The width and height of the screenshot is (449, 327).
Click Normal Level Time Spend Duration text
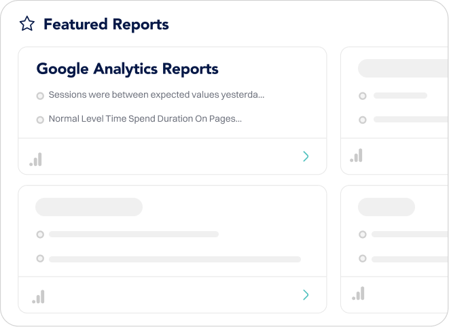coord(145,119)
